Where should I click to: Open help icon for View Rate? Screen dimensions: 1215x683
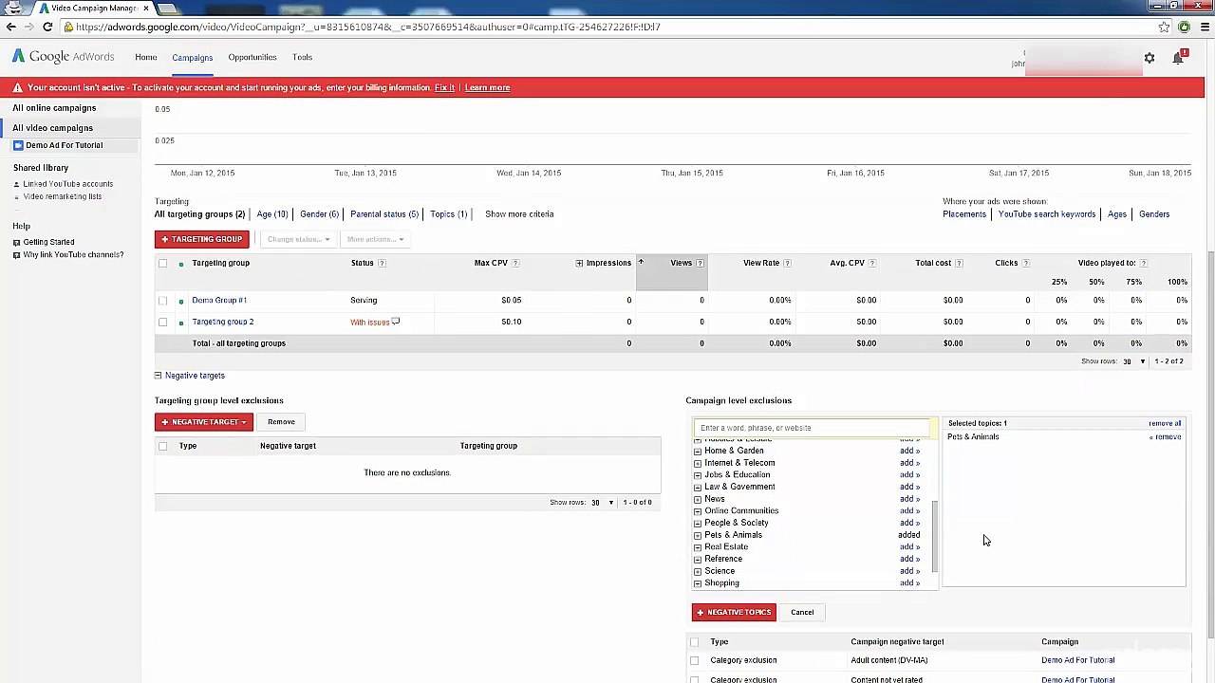pyautogui.click(x=787, y=263)
